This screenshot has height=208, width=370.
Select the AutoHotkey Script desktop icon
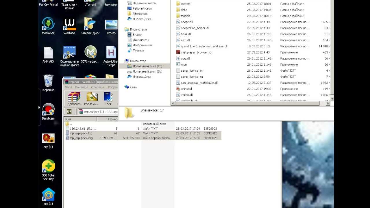point(111,56)
